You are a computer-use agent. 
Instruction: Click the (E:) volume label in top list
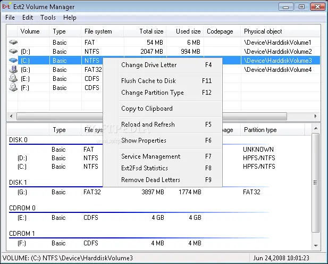tap(25, 79)
